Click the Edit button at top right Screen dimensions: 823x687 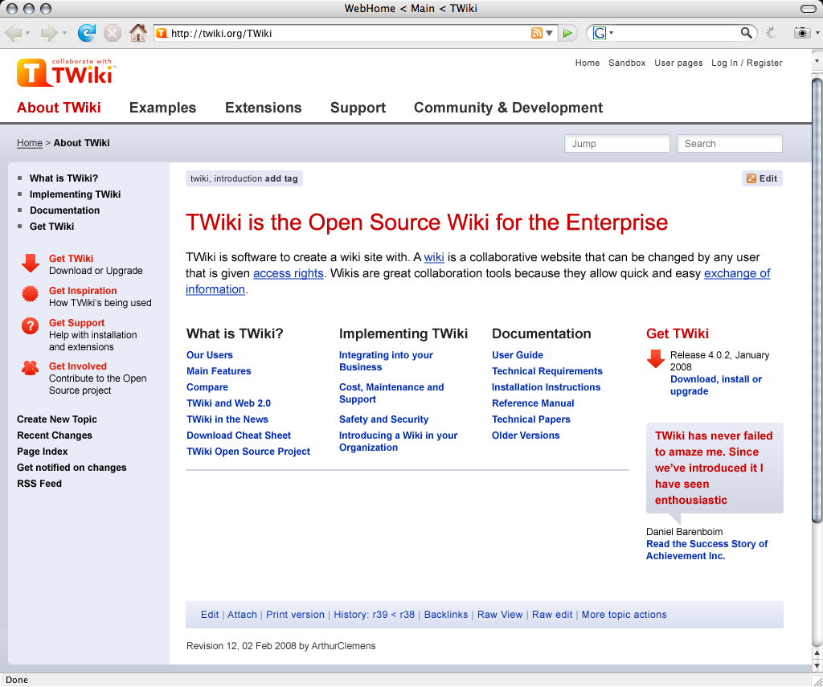(762, 178)
